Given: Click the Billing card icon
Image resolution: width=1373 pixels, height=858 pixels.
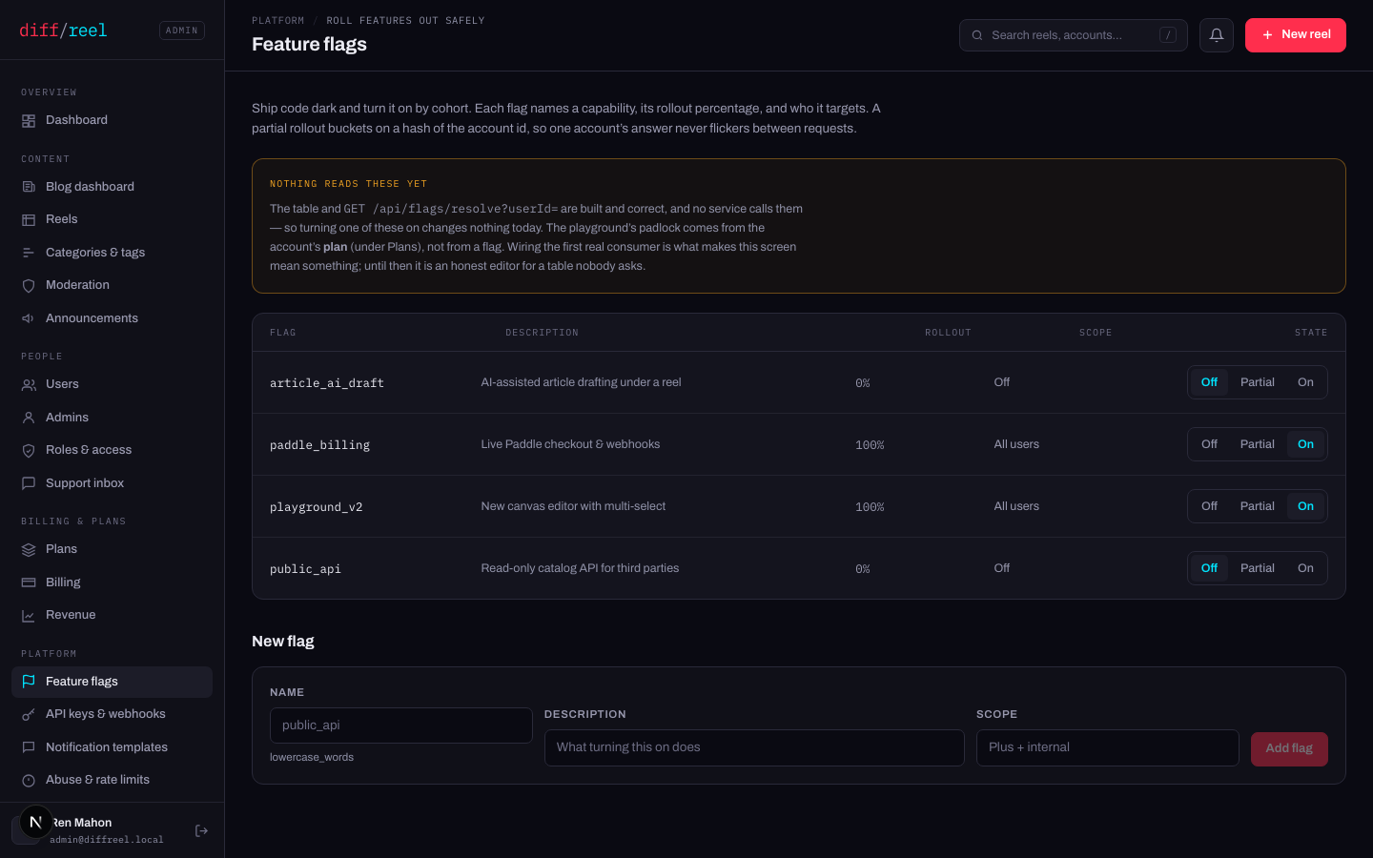Looking at the screenshot, I should (x=29, y=582).
